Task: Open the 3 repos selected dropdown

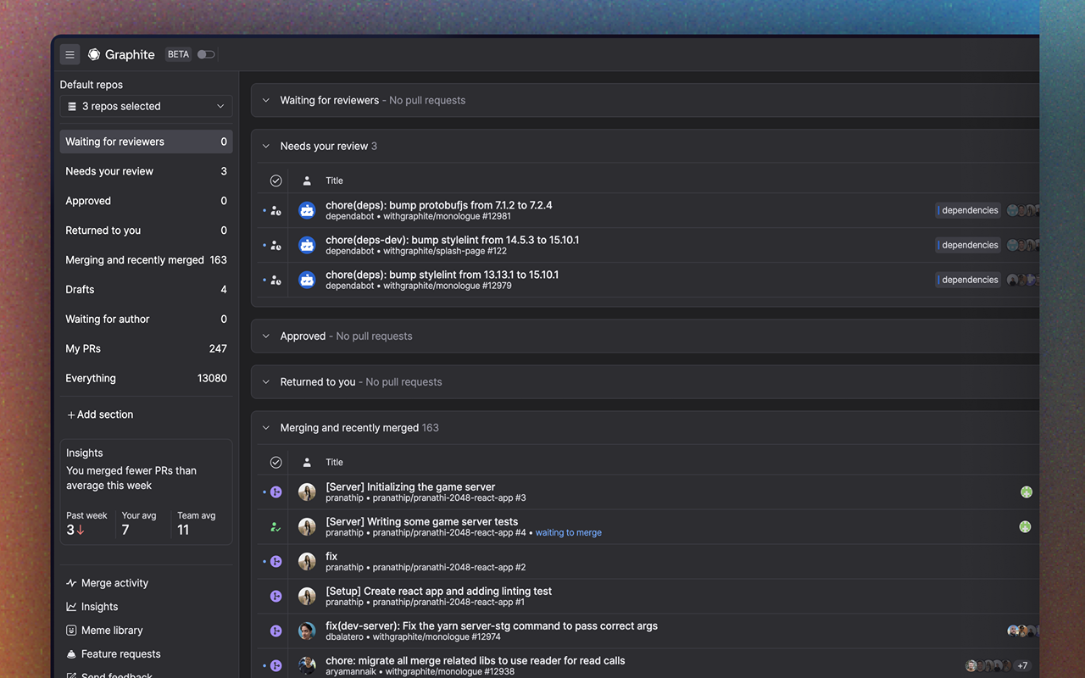Action: click(x=146, y=106)
